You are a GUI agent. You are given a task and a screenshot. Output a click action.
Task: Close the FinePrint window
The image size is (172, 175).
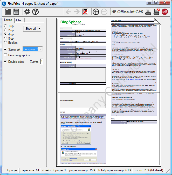pyautogui.click(x=165, y=2)
